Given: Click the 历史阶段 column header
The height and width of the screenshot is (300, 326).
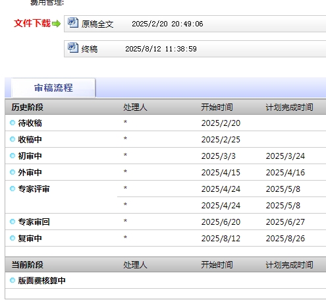Looking at the screenshot, I should 28,107.
